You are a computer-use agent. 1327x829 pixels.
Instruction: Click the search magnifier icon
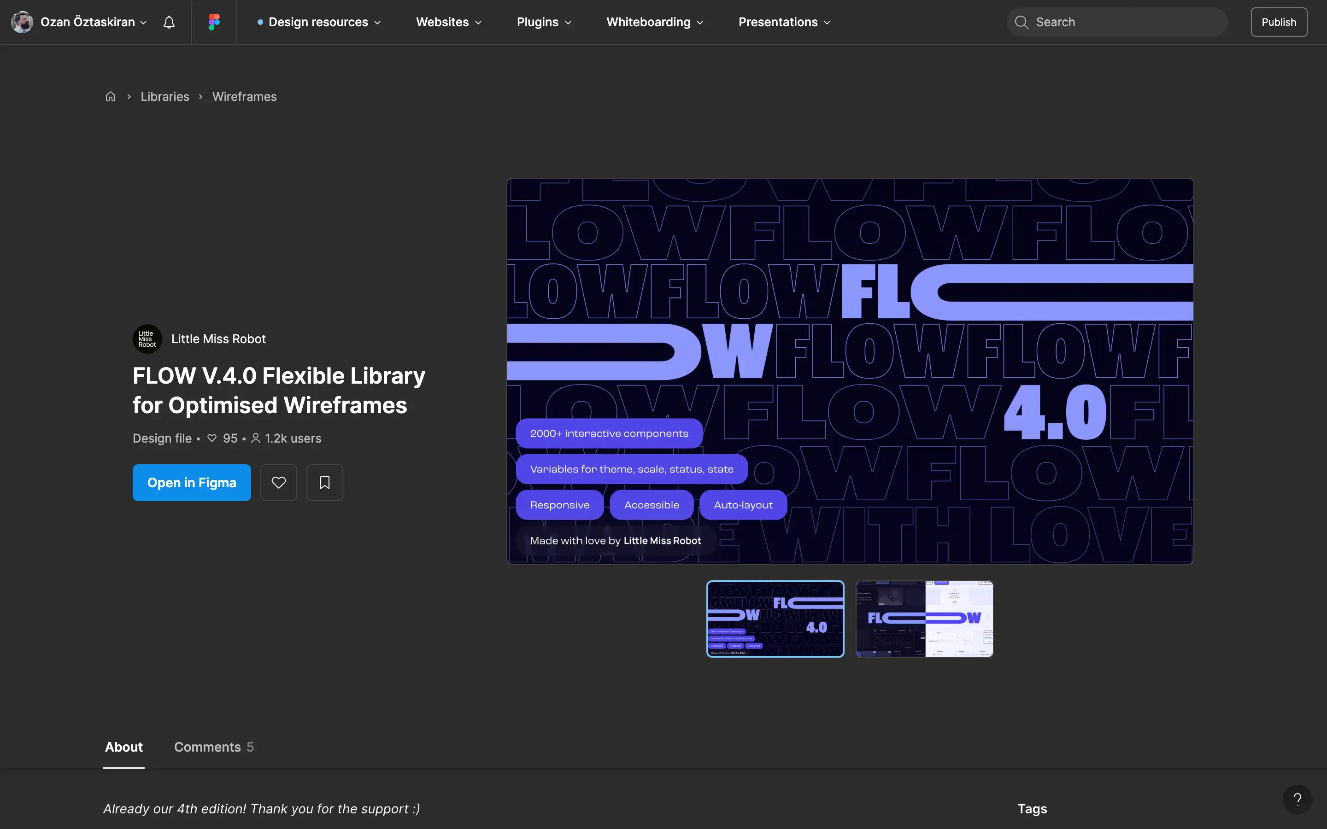(x=1021, y=22)
